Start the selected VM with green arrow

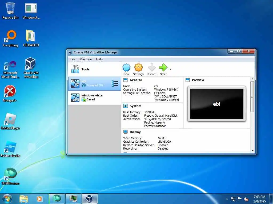pos(163,67)
